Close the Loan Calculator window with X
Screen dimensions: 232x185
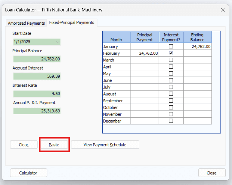pos(223,10)
